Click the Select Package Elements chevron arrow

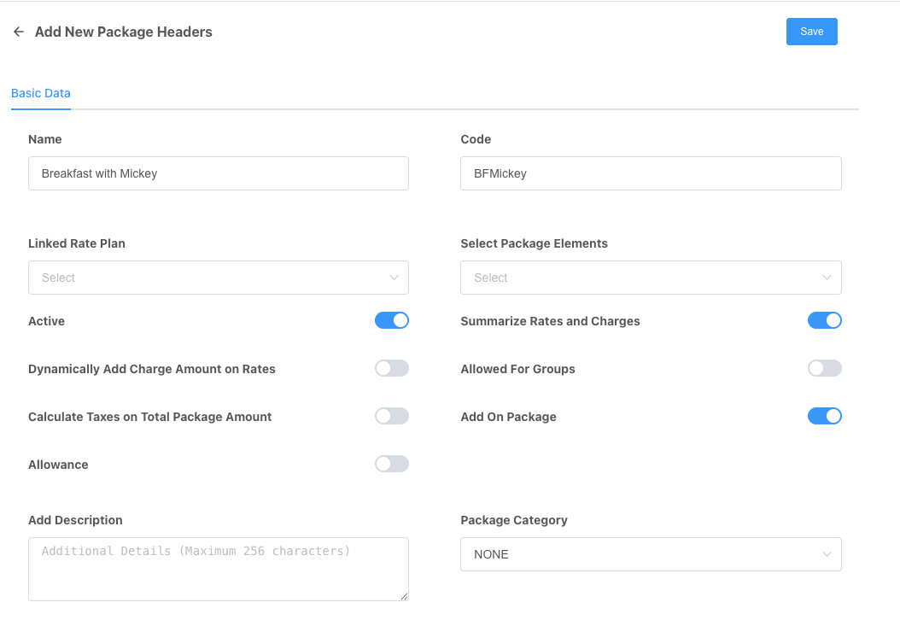(x=827, y=278)
